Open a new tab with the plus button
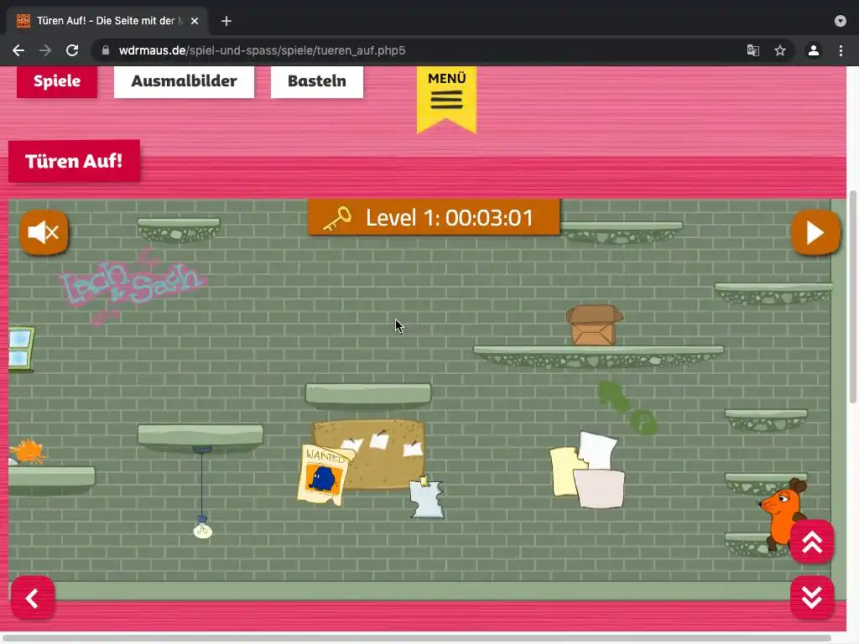 [x=226, y=21]
